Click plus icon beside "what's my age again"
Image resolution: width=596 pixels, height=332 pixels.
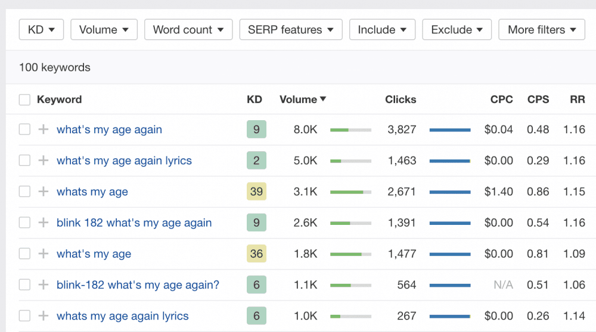(x=44, y=130)
